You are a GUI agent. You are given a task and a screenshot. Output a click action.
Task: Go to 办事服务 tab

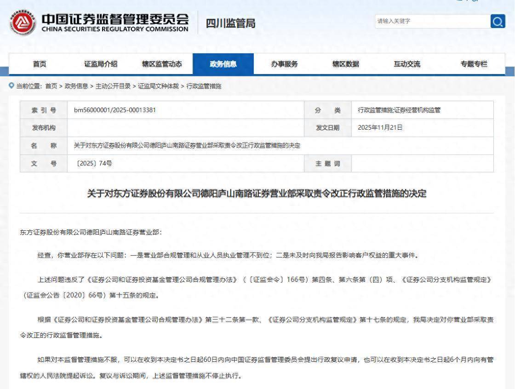[284, 64]
